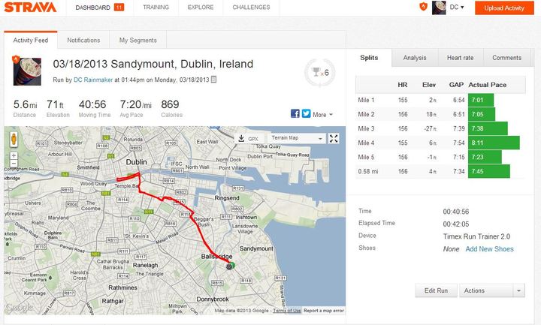The width and height of the screenshot is (541, 325).
Task: Click the Edit Run button
Action: click(436, 290)
